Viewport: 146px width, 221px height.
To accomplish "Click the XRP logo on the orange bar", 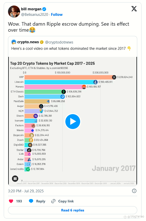I will tap(114, 77).
